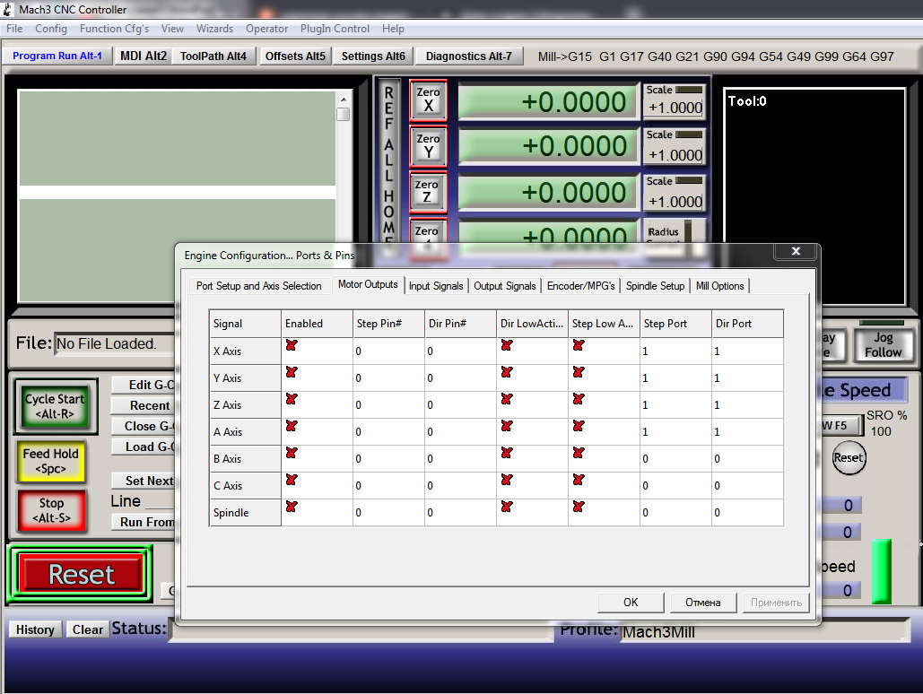Click the Stop Alt-S button
This screenshot has width=923, height=694.
[52, 510]
